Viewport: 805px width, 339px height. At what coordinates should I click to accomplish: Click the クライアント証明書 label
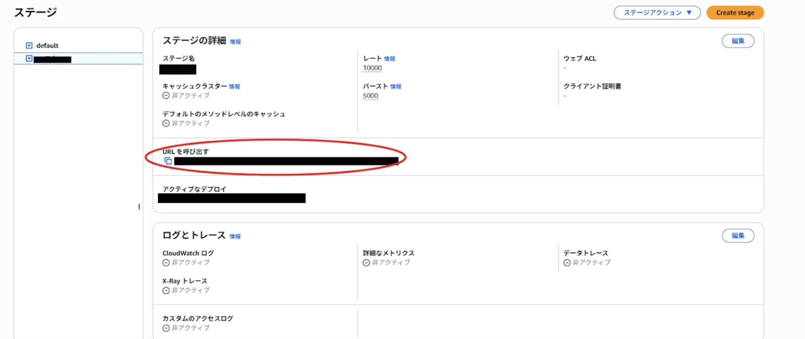[x=592, y=86]
